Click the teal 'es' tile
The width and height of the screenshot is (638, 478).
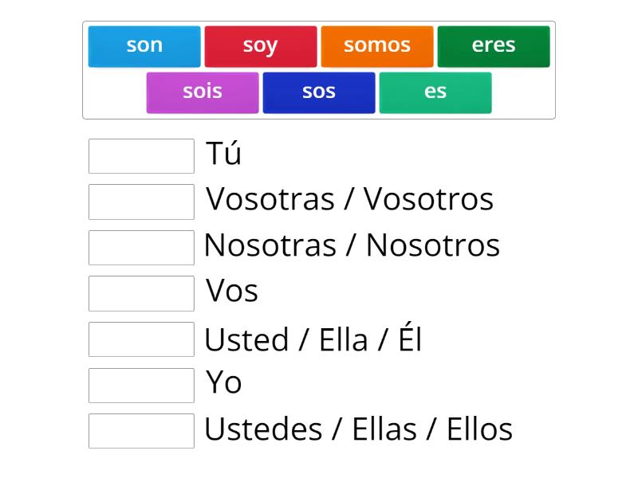pyautogui.click(x=435, y=91)
